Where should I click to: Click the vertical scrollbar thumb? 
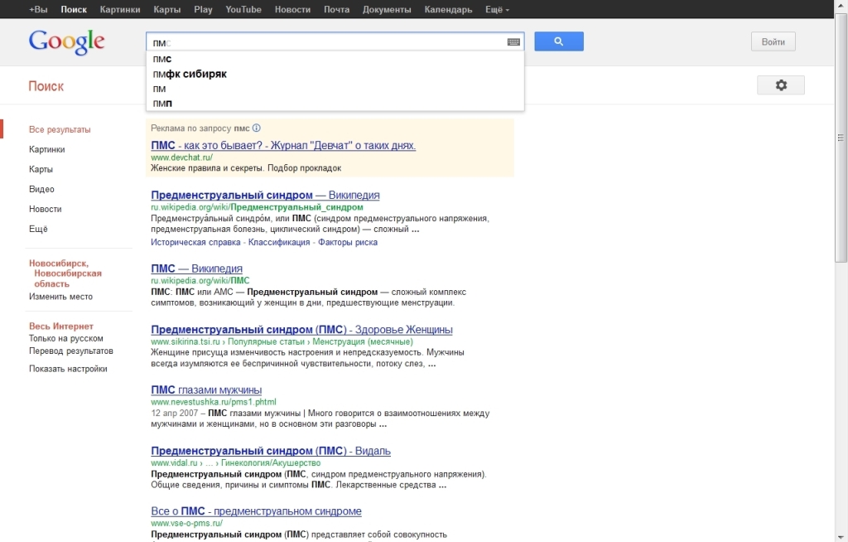(x=841, y=138)
